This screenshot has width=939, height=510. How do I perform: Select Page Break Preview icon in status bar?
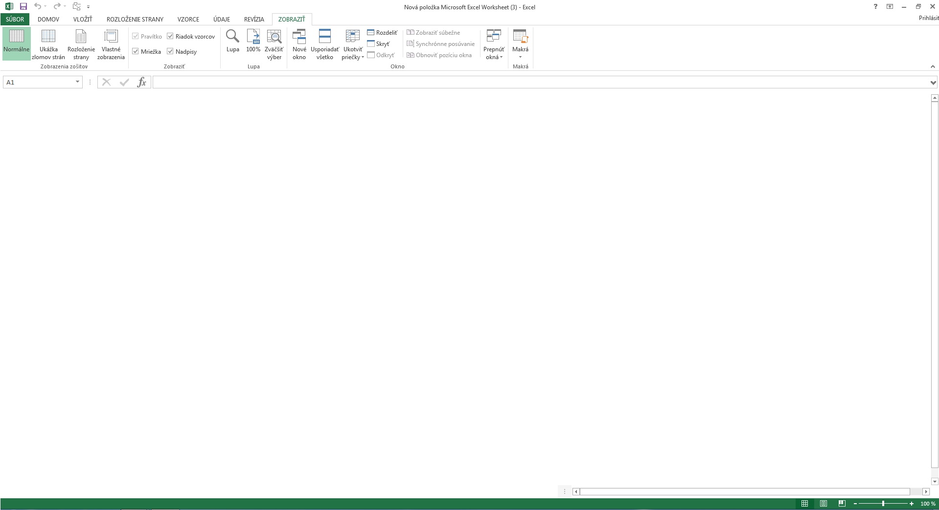tap(842, 504)
